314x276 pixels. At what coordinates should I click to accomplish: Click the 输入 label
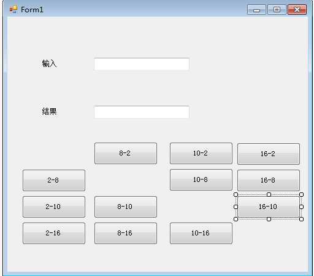(x=49, y=63)
